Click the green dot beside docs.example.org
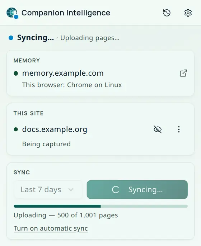This screenshot has height=246, width=201. [x=16, y=129]
